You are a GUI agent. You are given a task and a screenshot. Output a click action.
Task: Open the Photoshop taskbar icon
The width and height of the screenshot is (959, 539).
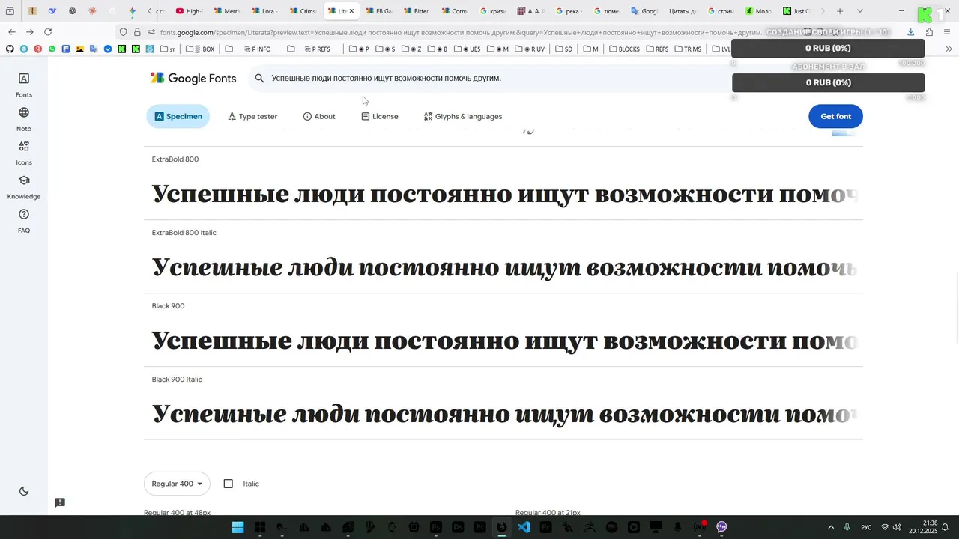pyautogui.click(x=436, y=527)
